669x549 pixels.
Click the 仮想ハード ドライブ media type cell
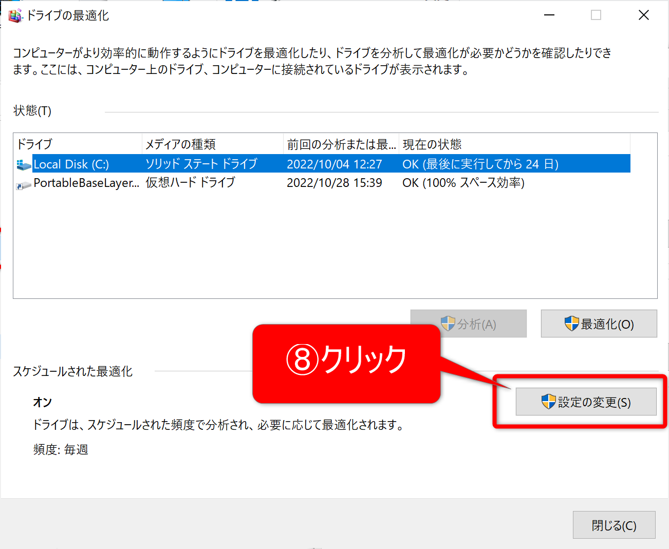coord(190,183)
